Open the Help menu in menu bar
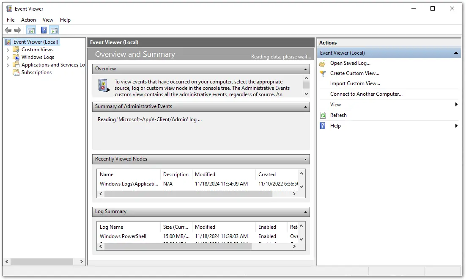 (65, 20)
